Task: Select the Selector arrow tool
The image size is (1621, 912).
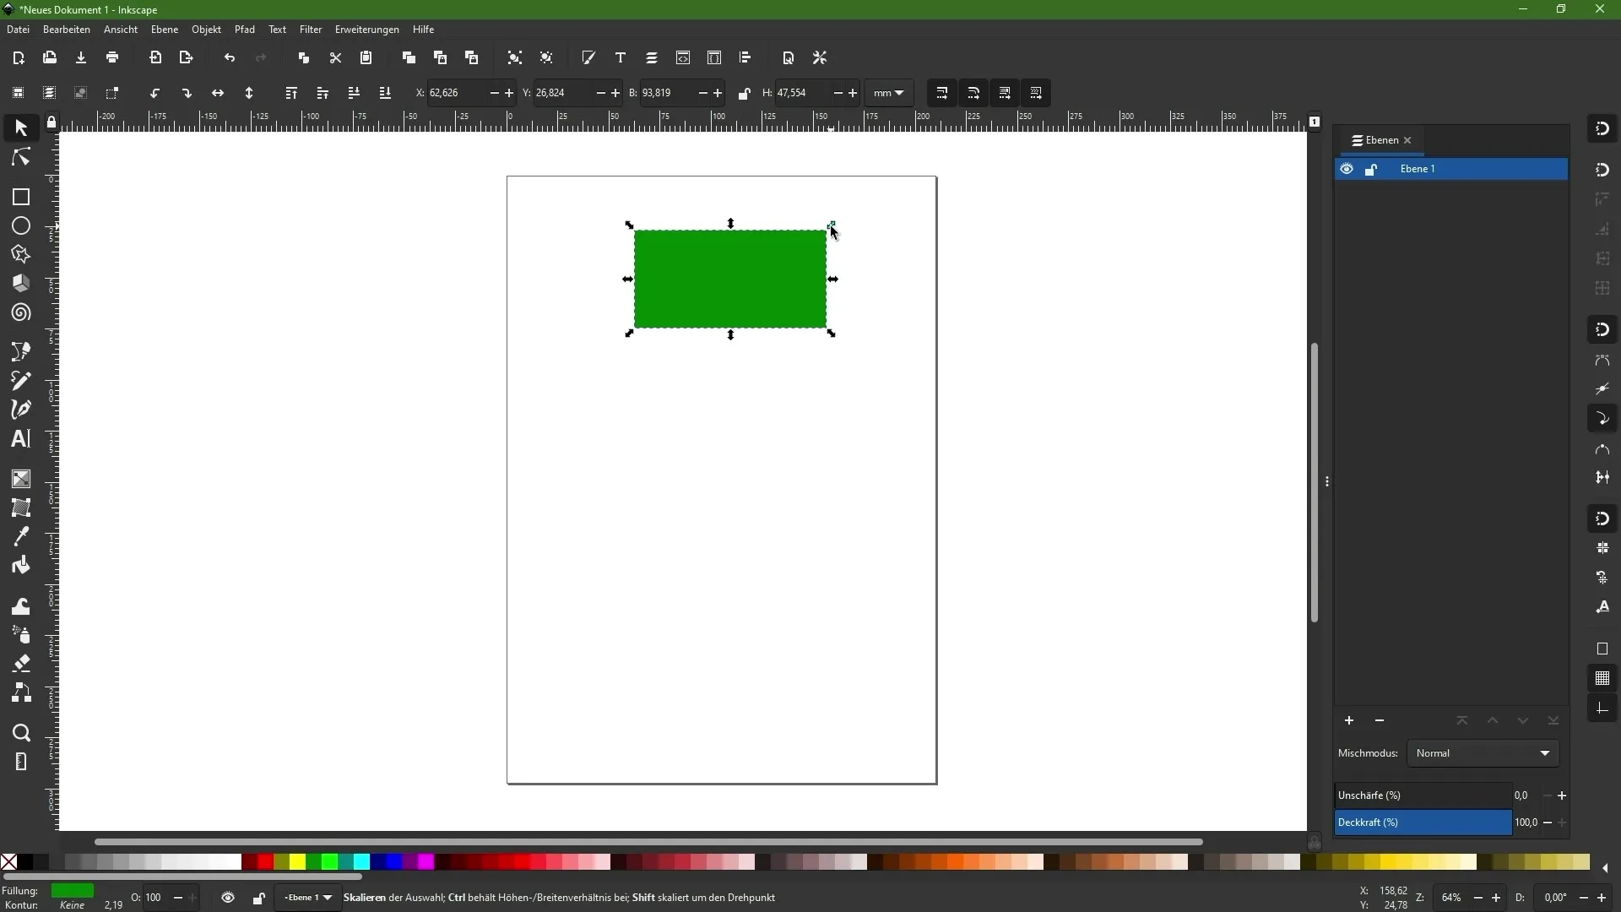Action: point(21,128)
